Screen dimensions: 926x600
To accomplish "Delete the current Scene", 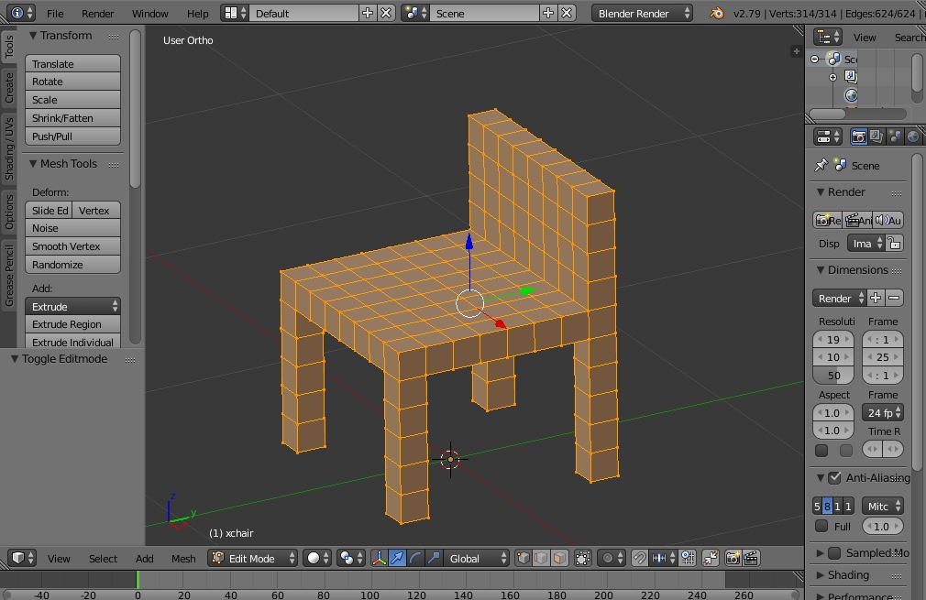I will pos(567,13).
